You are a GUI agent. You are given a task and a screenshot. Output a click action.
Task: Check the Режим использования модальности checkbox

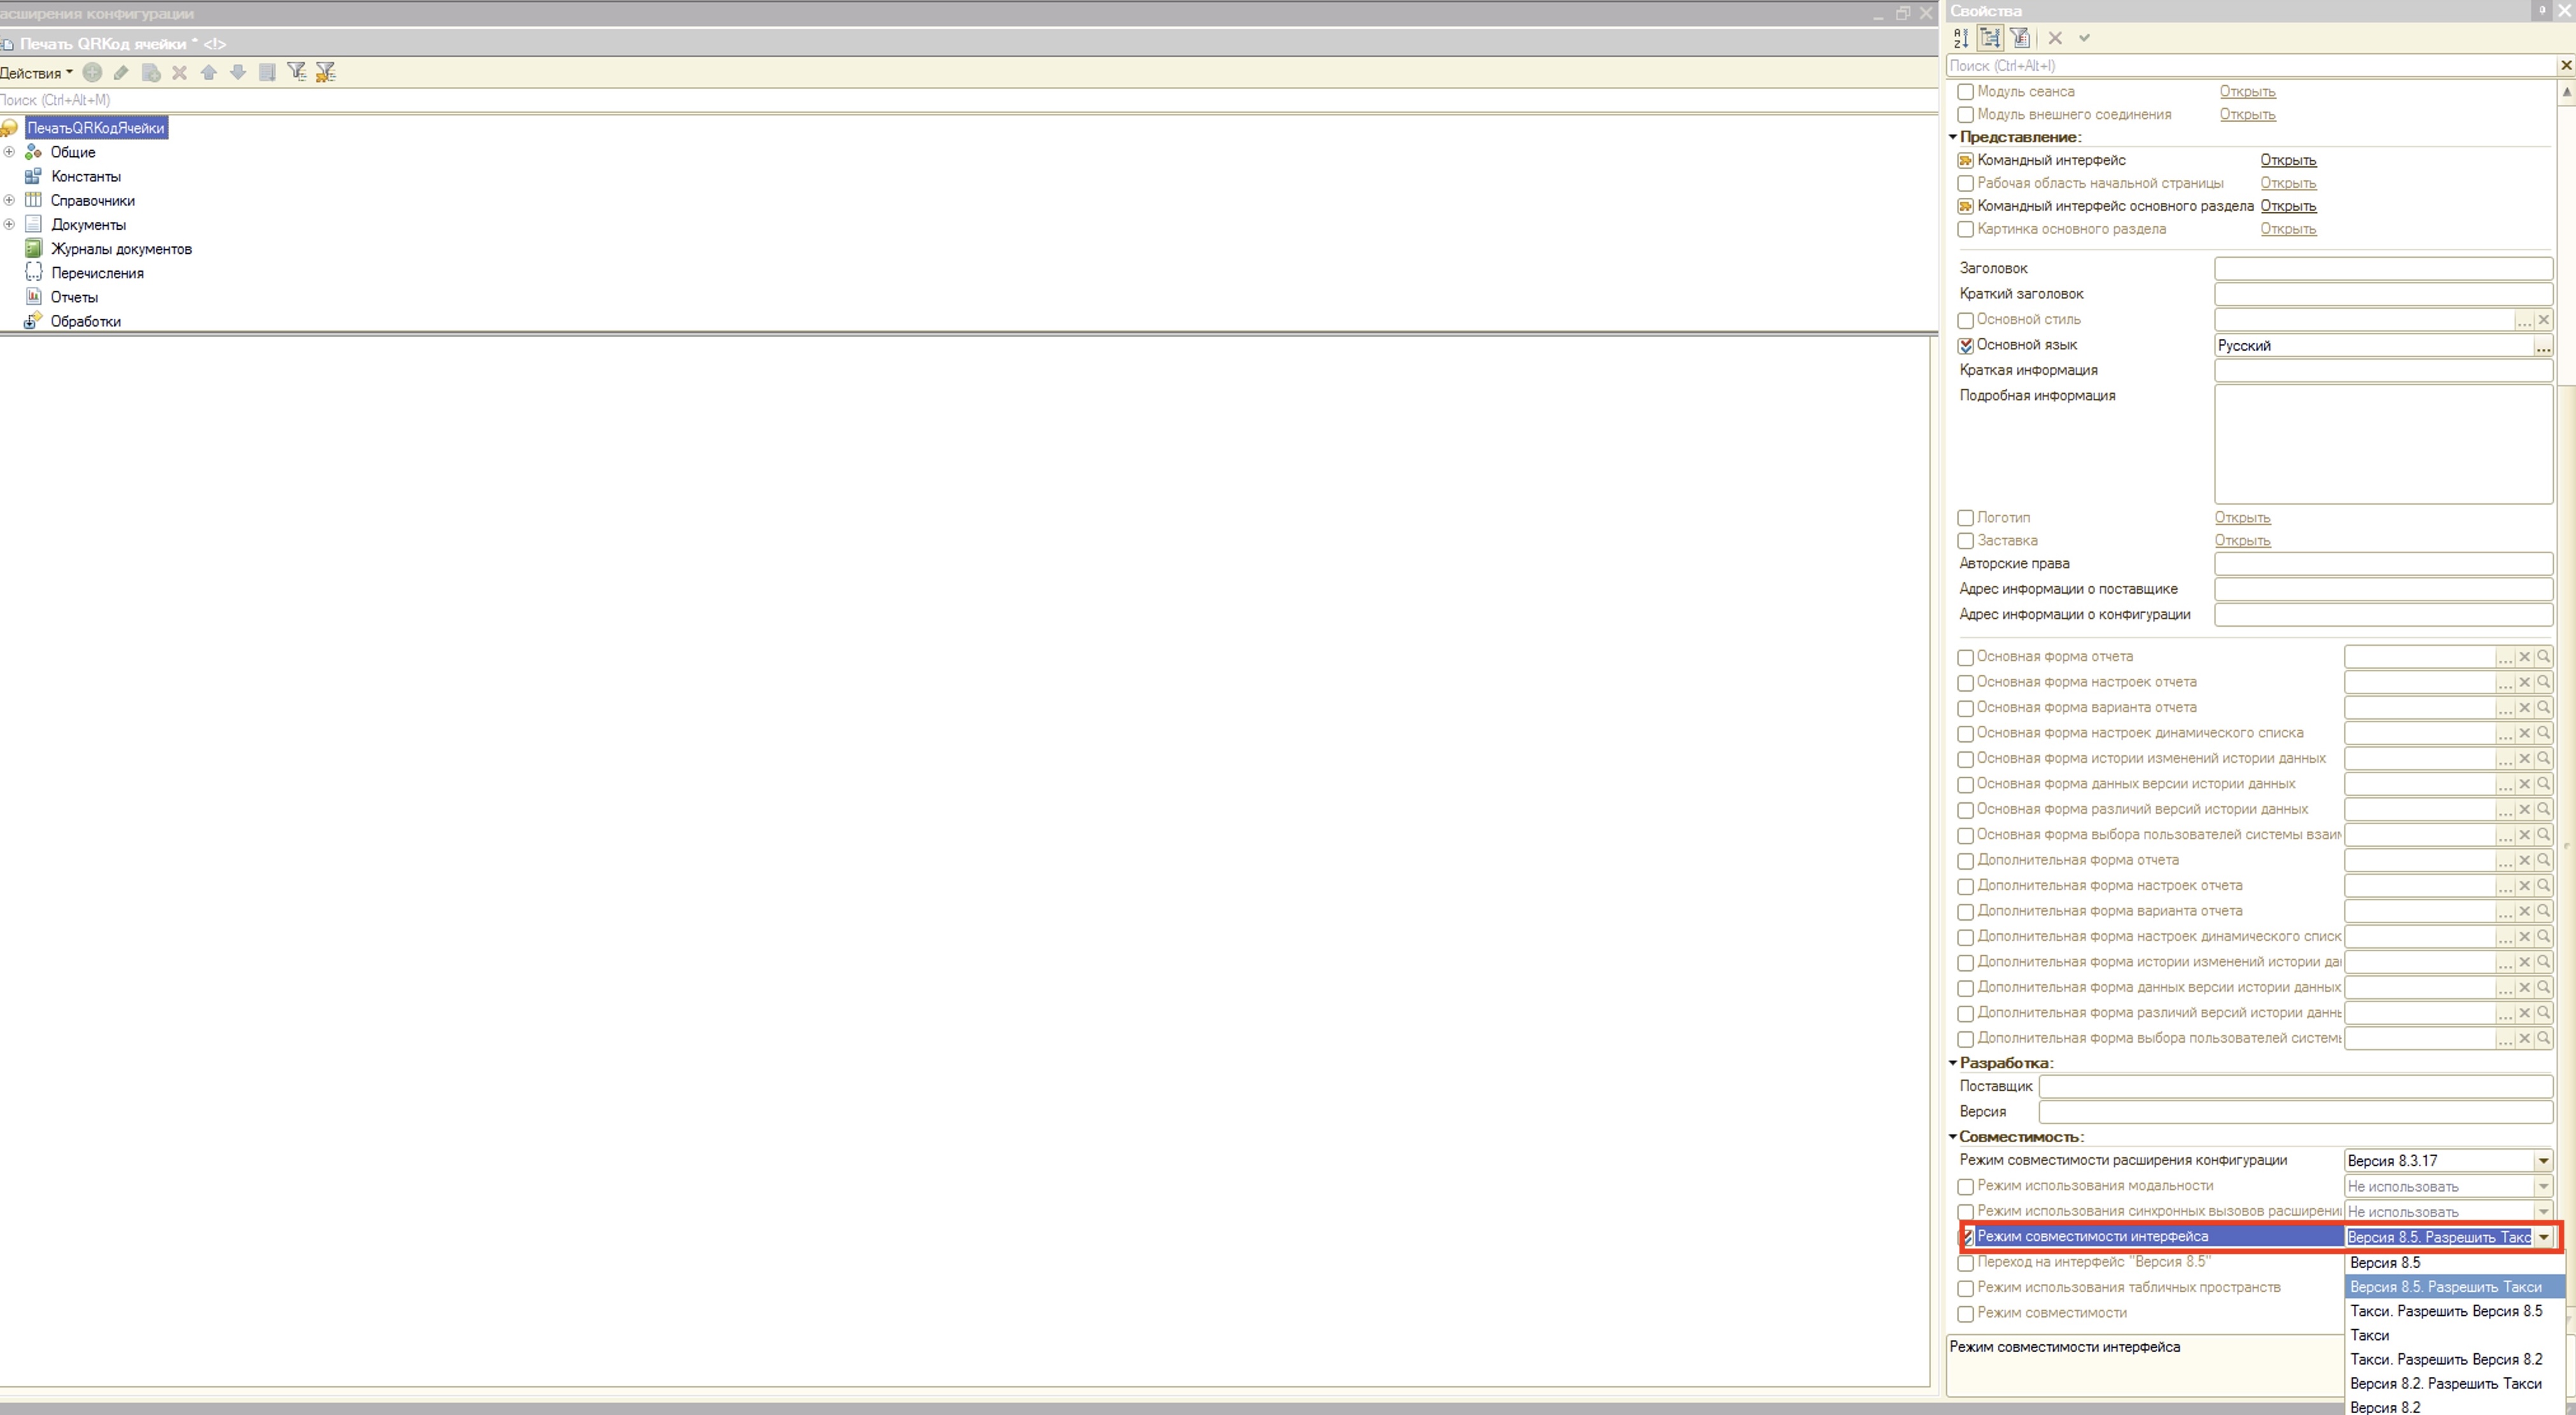1965,1187
